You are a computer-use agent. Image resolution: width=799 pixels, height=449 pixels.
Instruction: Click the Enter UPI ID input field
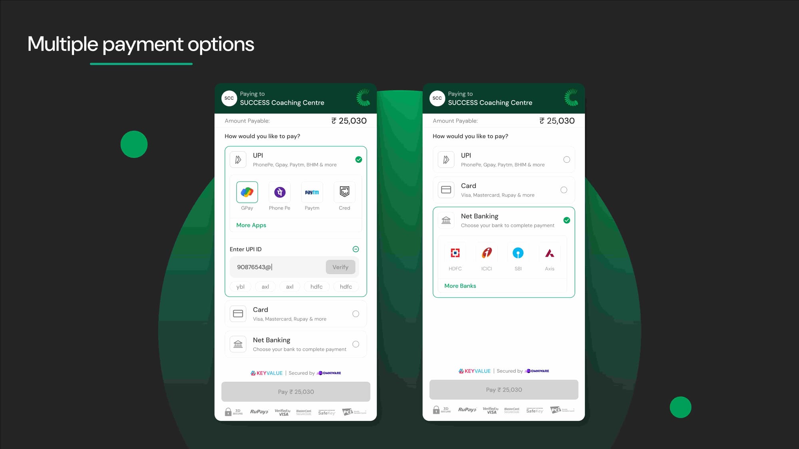tap(277, 267)
